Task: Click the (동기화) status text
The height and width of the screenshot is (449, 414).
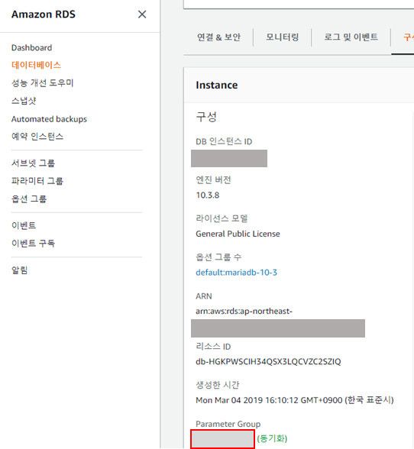Action: pyautogui.click(x=272, y=438)
